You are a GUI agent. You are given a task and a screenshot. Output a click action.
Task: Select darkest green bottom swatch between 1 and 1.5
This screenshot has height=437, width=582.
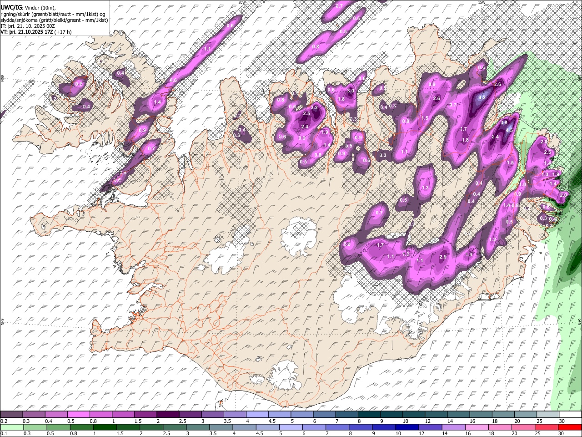(105, 427)
